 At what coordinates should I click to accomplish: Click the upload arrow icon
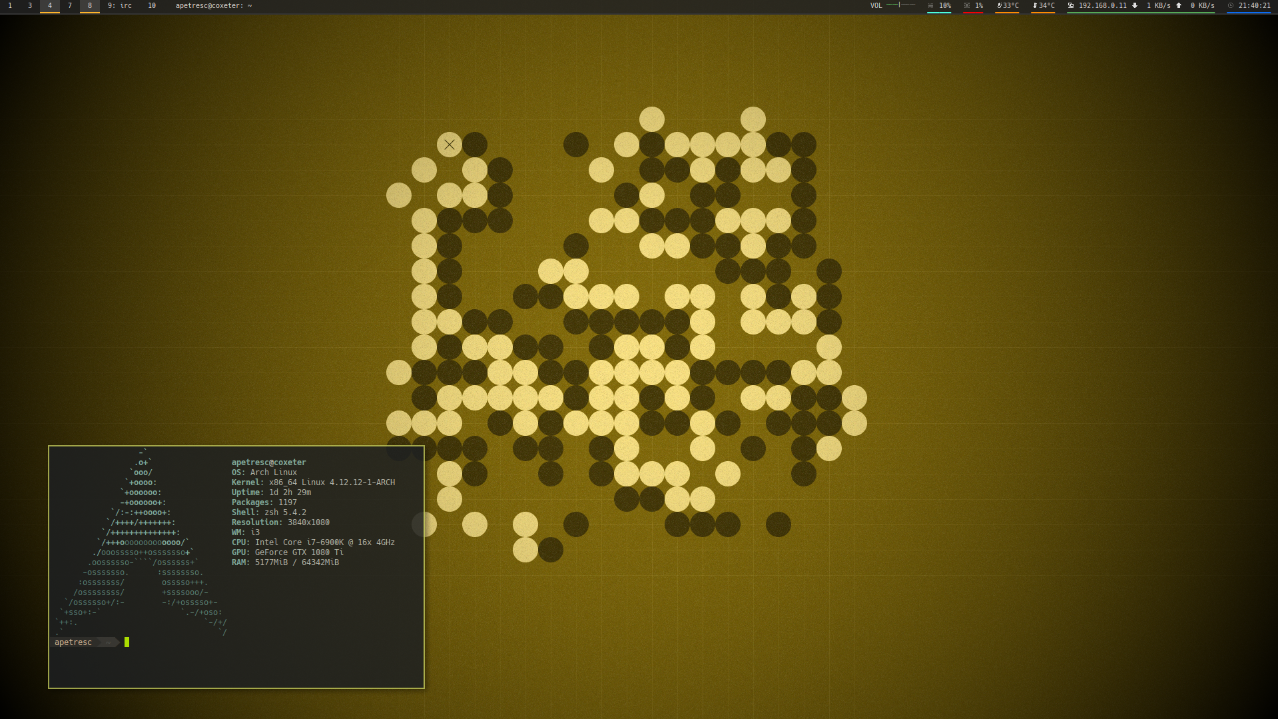click(1179, 6)
